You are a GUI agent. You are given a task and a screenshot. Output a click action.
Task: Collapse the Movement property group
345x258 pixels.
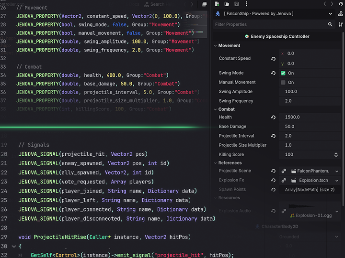tap(216, 46)
